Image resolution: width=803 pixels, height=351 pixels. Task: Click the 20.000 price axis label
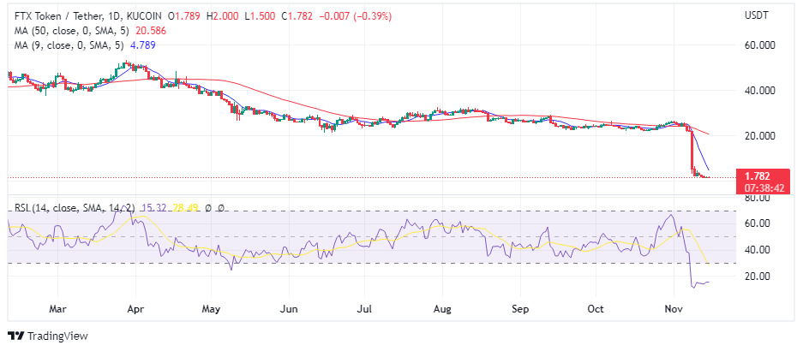759,136
